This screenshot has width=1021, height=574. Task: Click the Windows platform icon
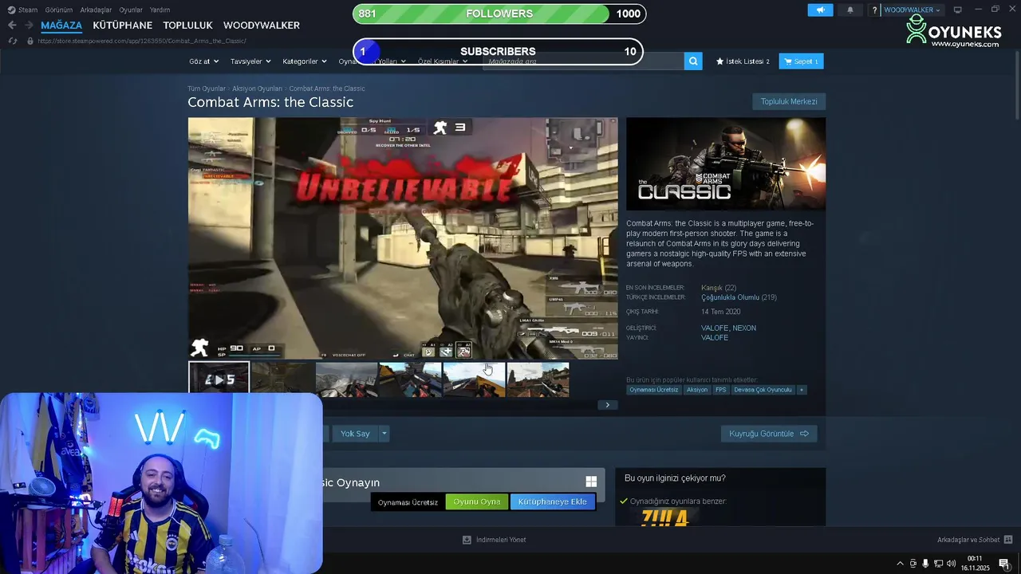(591, 482)
